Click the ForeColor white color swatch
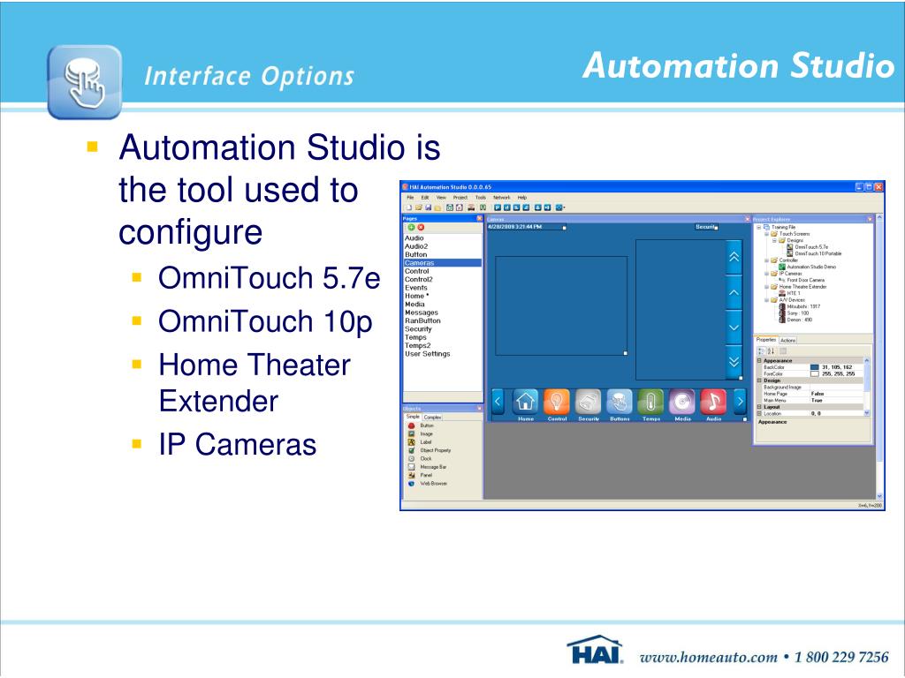905x678 pixels. click(x=814, y=373)
